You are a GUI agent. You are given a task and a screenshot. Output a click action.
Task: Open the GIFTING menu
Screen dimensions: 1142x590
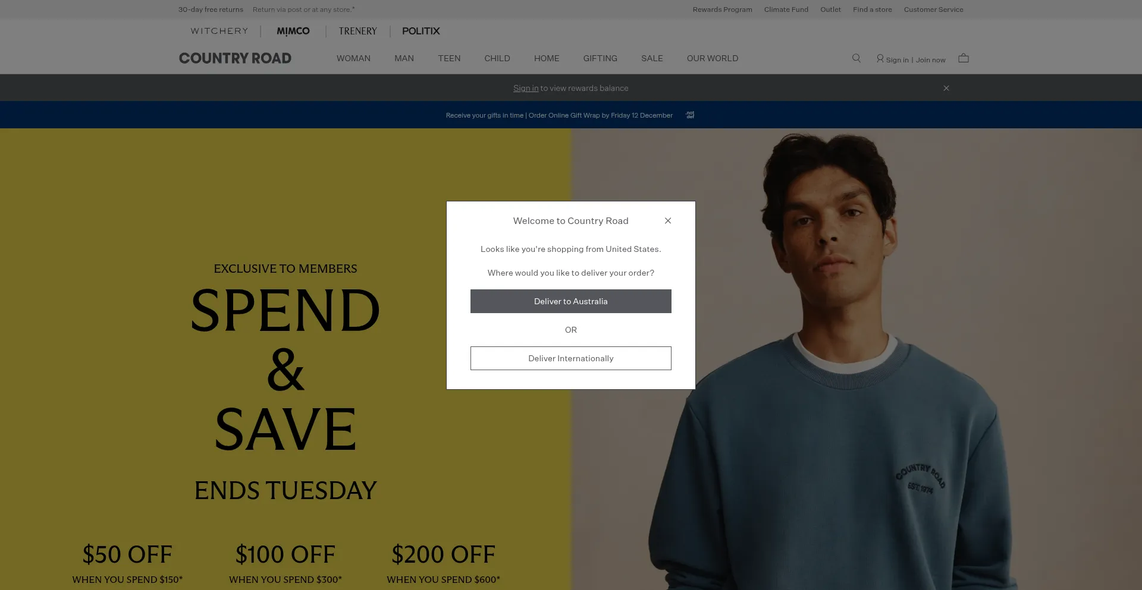[600, 58]
